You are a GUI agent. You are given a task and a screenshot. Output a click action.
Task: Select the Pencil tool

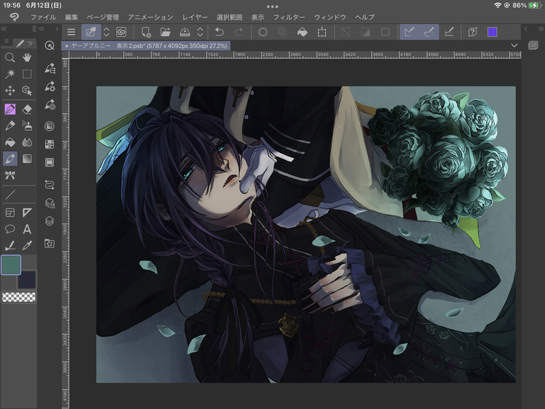coord(10,125)
